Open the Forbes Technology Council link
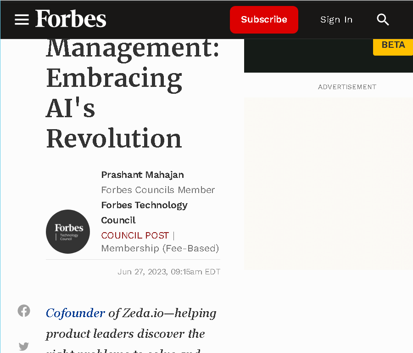 click(145, 213)
